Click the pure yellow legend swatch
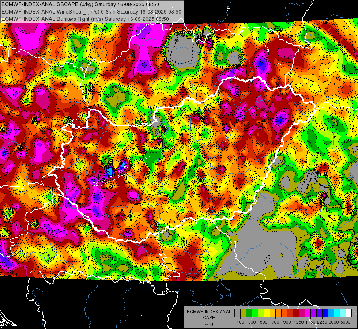The width and height of the screenshot is (358, 329). point(267,313)
